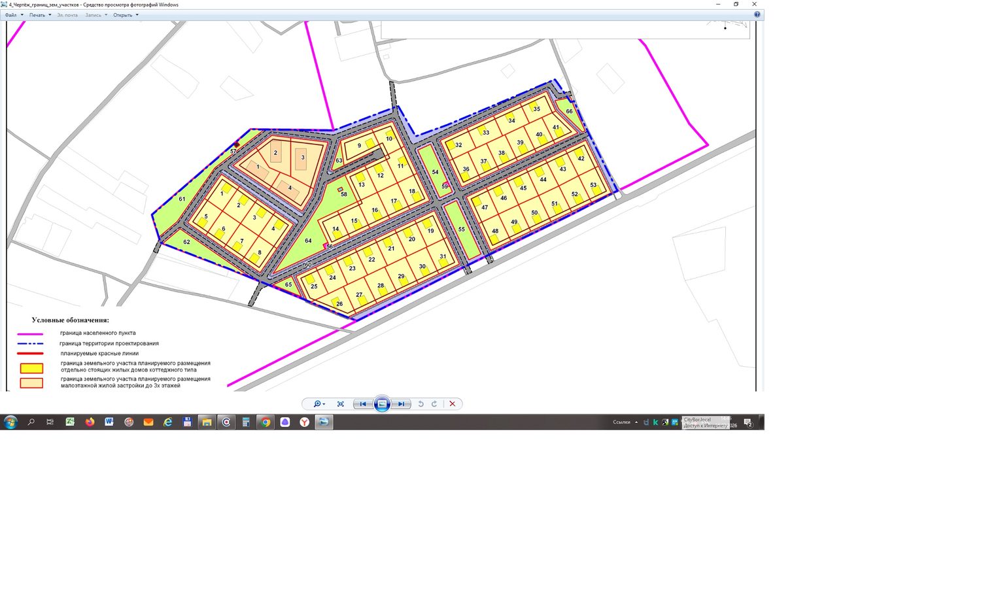Open the Help question mark icon
Viewport: 981px width, 610px height.
757,14
